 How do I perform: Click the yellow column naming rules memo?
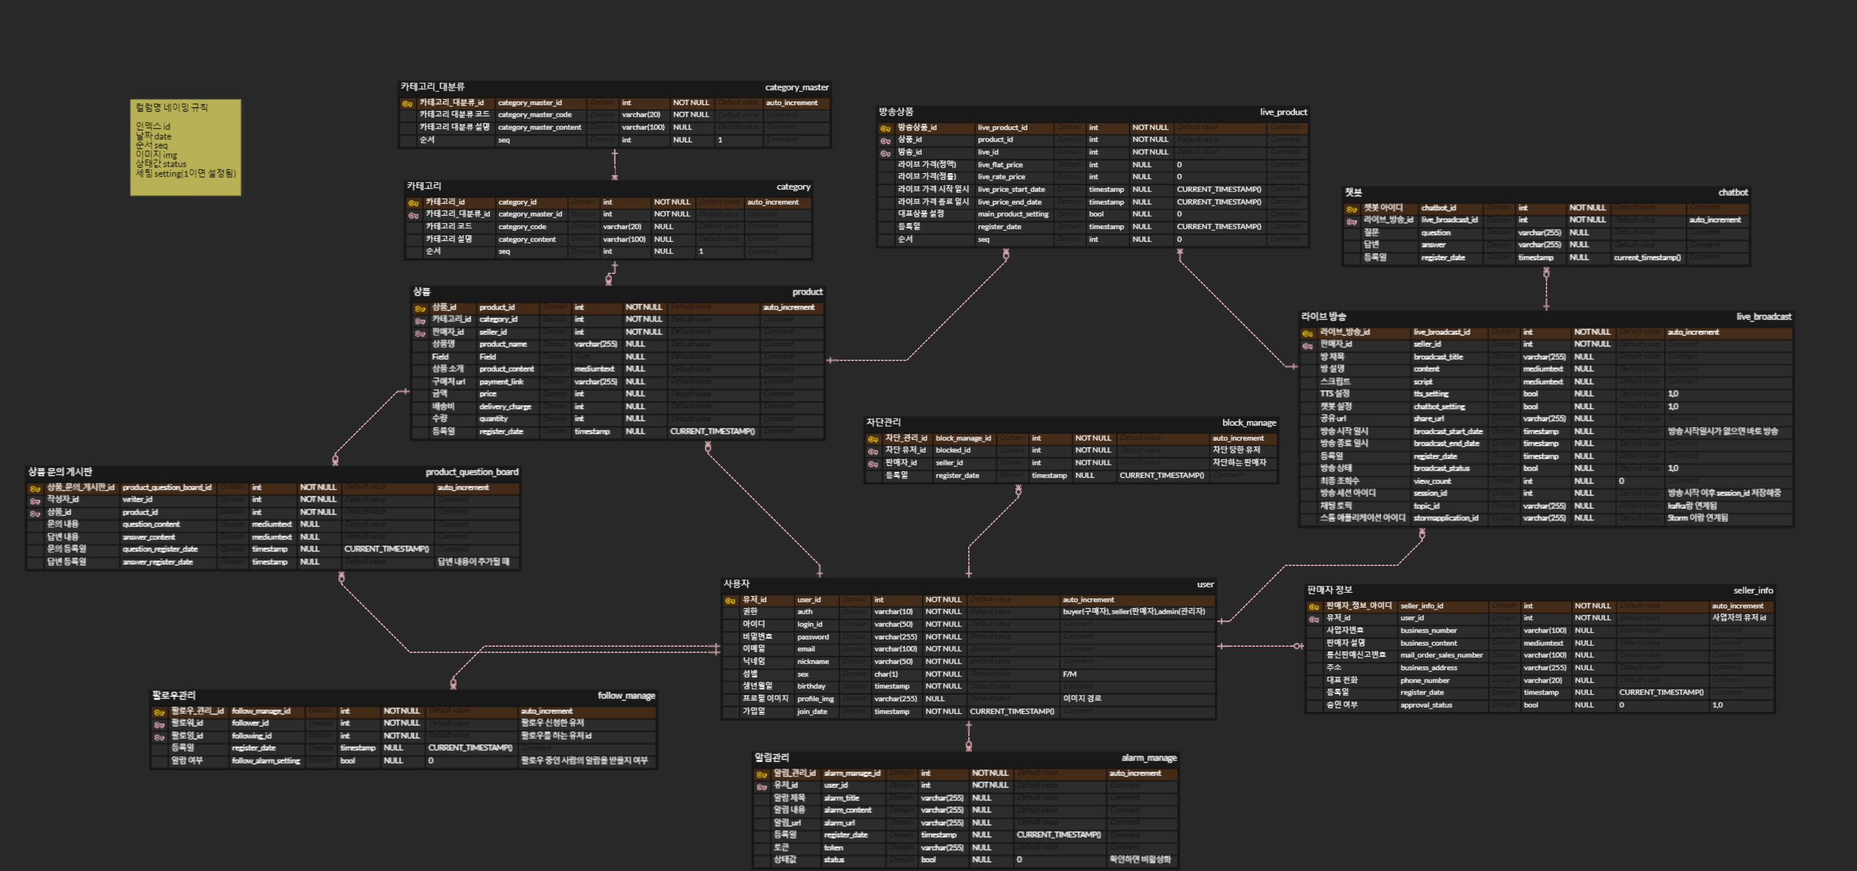185,147
